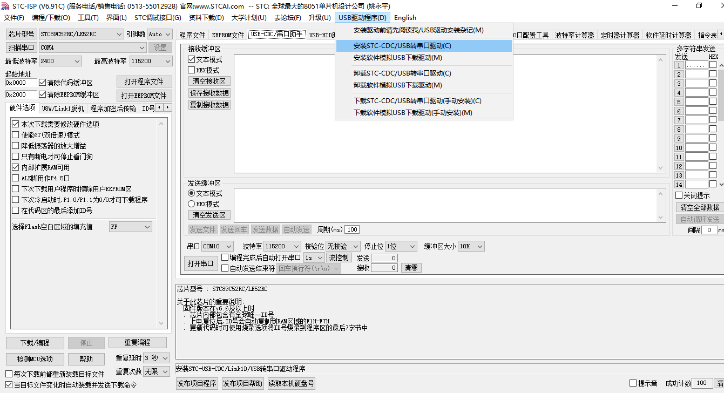
Task: Toggle 清除代码缓冲区 checkbox
Action: [43, 83]
